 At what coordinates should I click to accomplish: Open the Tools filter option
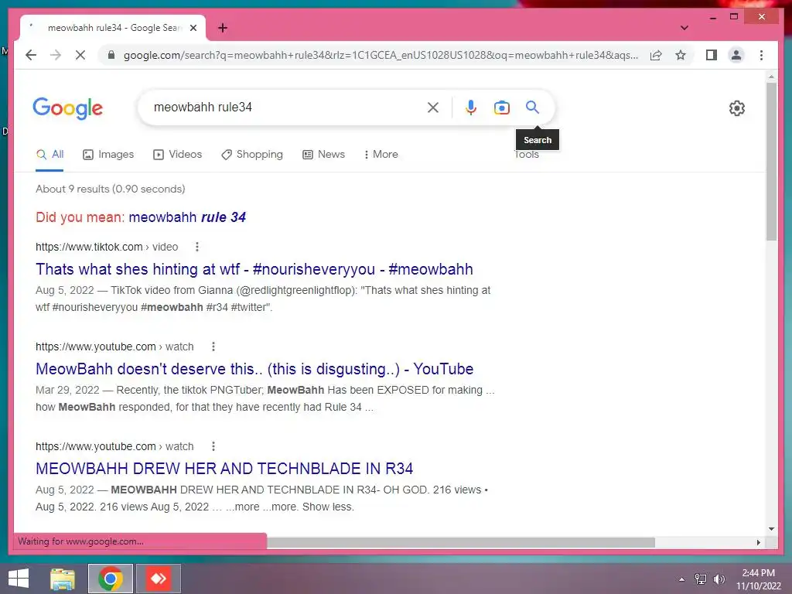coord(527,155)
